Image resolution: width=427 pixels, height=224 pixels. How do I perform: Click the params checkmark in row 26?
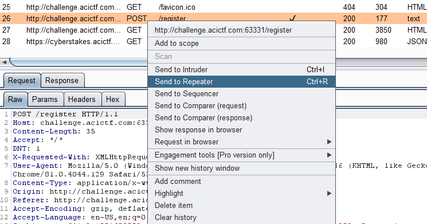pos(293,18)
